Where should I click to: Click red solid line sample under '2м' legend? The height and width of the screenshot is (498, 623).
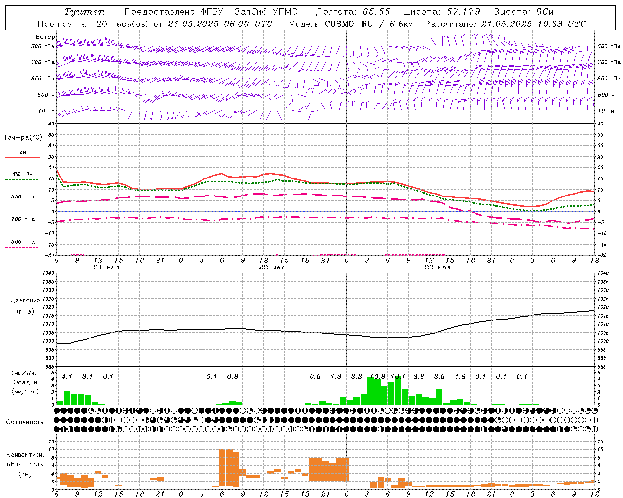click(x=22, y=157)
